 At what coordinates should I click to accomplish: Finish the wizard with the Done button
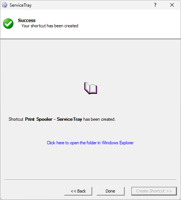(110, 191)
